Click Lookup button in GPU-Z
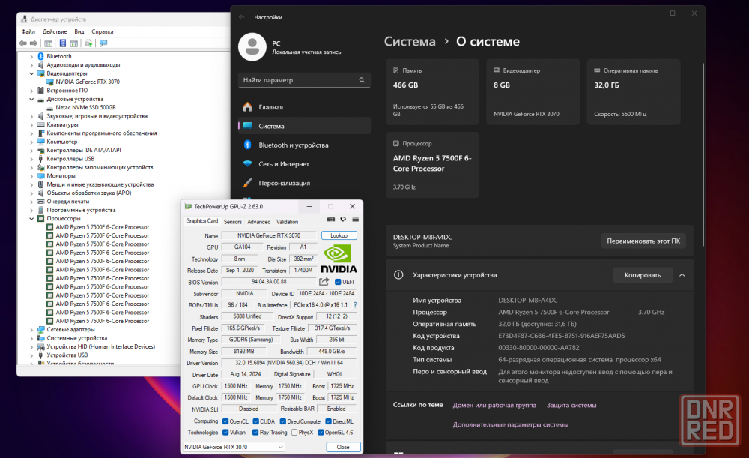The image size is (749, 458). [339, 235]
